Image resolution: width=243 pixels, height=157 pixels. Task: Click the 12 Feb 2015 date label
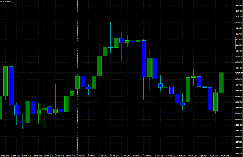[15, 155]
